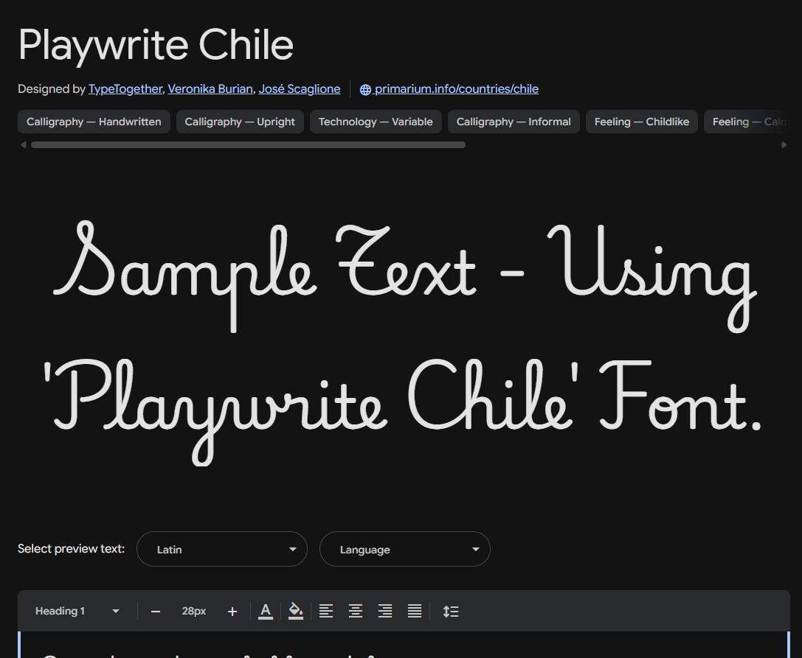
Task: Click the tag list scroll-right arrow
Action: (x=784, y=144)
